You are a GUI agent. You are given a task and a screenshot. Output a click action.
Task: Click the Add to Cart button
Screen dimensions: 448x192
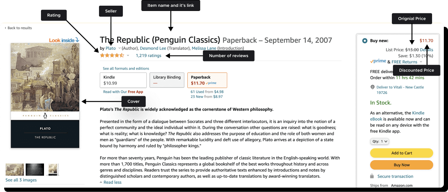tap(401, 153)
